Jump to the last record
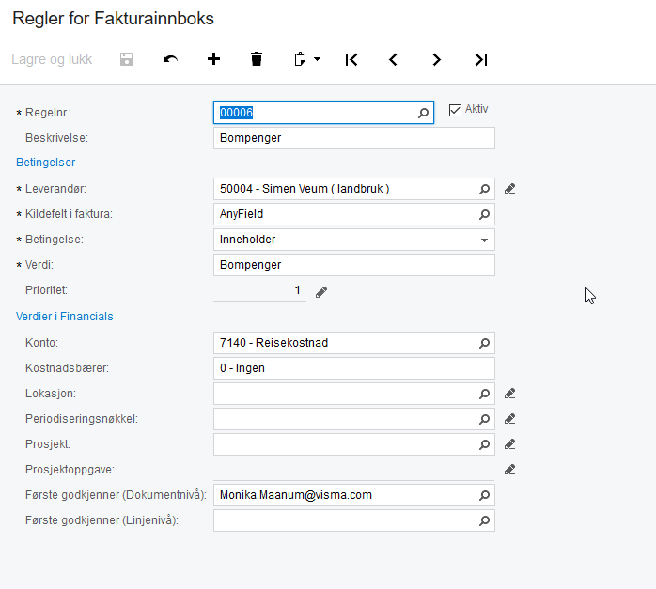Image resolution: width=656 pixels, height=589 pixels. (481, 60)
